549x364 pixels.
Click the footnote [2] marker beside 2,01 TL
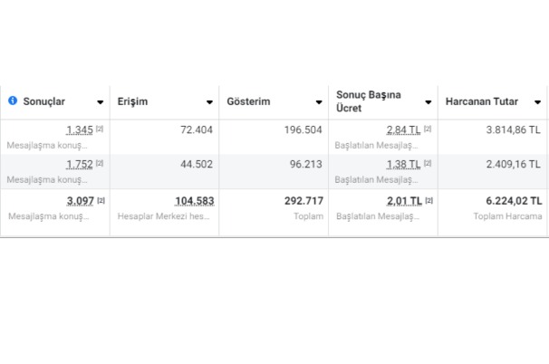click(428, 200)
